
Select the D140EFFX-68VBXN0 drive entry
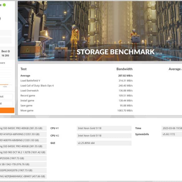pos(23,140)
